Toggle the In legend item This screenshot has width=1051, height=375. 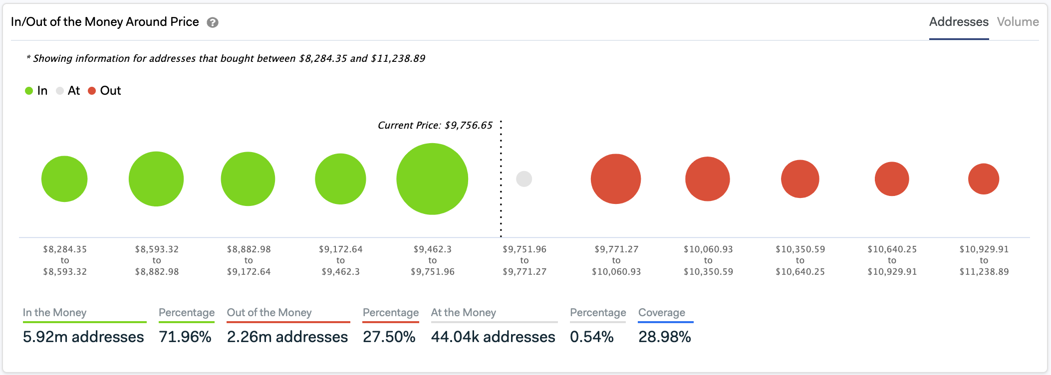[36, 91]
